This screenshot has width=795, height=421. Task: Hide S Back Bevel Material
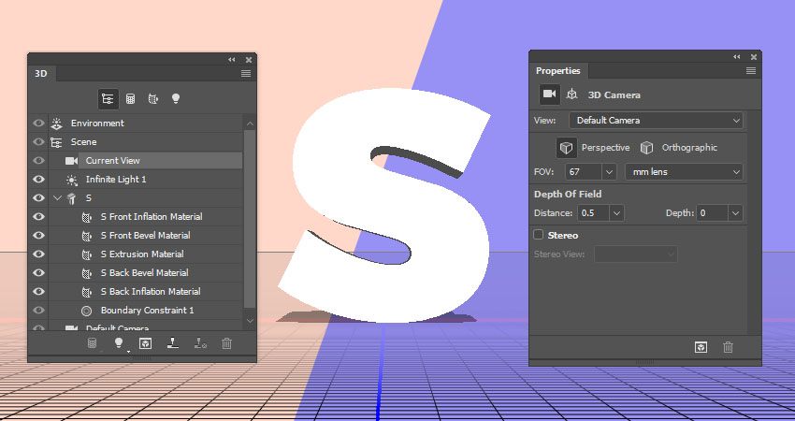coord(38,273)
